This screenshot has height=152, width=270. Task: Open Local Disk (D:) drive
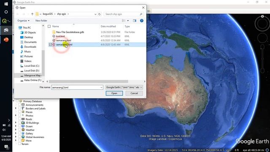32,71
